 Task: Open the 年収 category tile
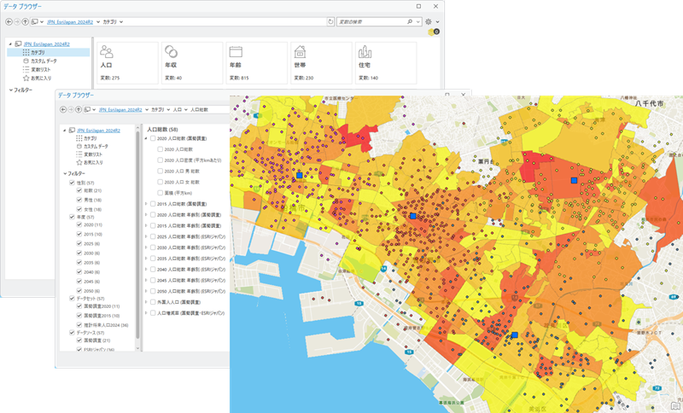[x=190, y=62]
